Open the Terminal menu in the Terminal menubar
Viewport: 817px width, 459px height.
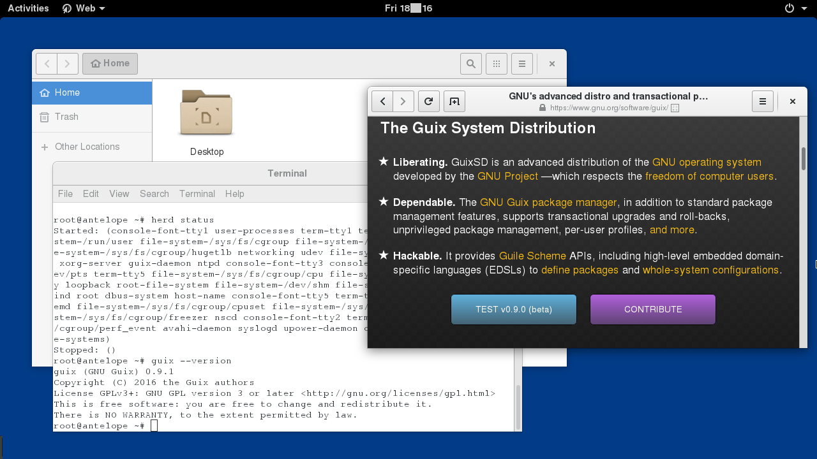[x=197, y=194]
